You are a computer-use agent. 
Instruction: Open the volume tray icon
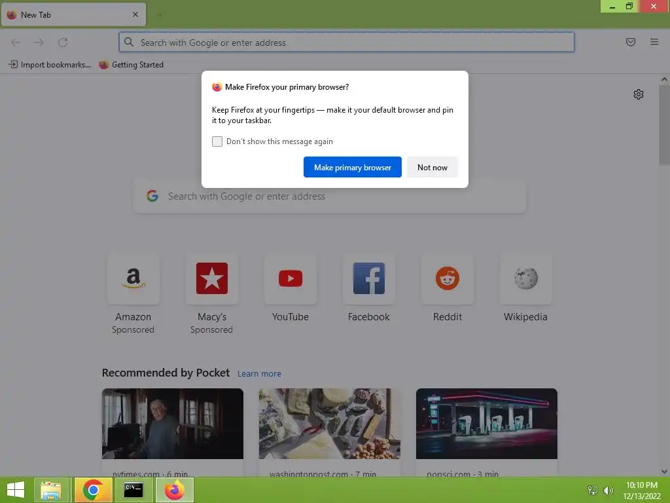[608, 490]
